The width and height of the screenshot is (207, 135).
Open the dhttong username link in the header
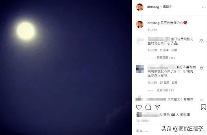[x=153, y=7]
